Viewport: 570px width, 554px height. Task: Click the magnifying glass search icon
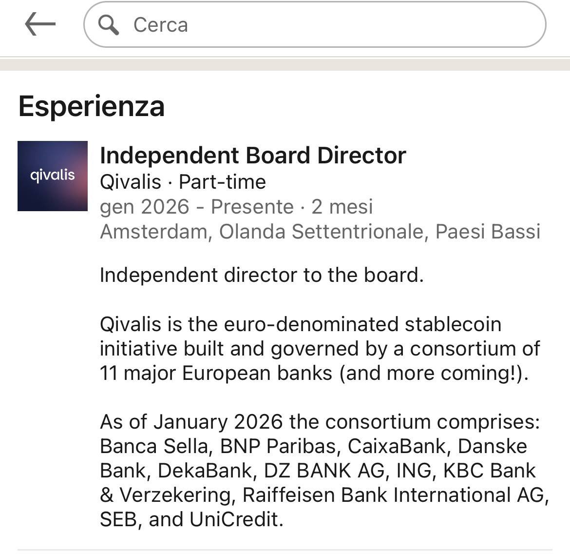tap(108, 24)
